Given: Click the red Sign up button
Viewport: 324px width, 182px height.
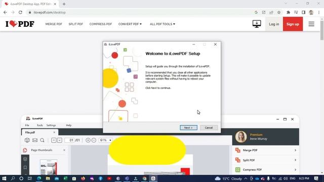Looking at the screenshot, I should (x=293, y=24).
